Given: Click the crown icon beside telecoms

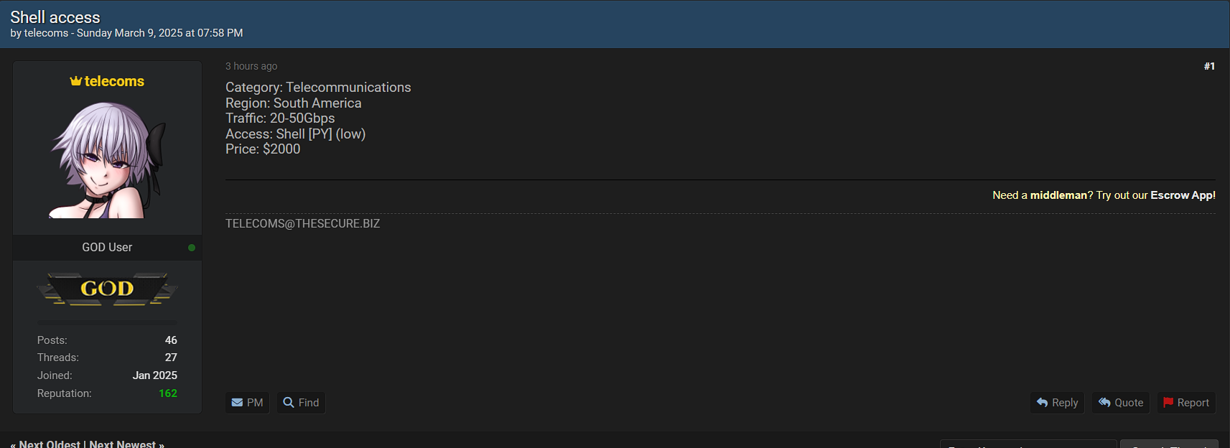Looking at the screenshot, I should pyautogui.click(x=76, y=81).
